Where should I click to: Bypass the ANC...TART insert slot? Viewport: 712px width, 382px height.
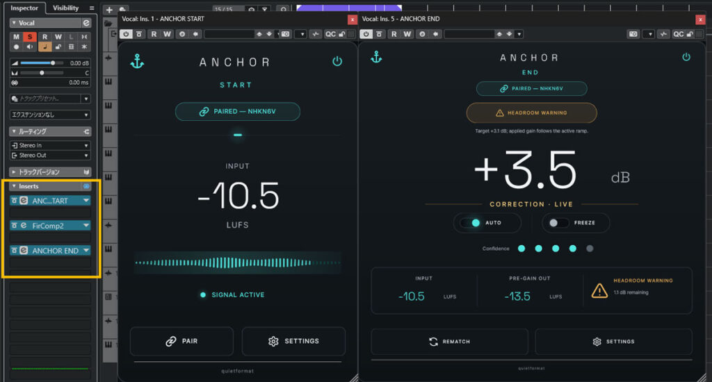pos(14,201)
